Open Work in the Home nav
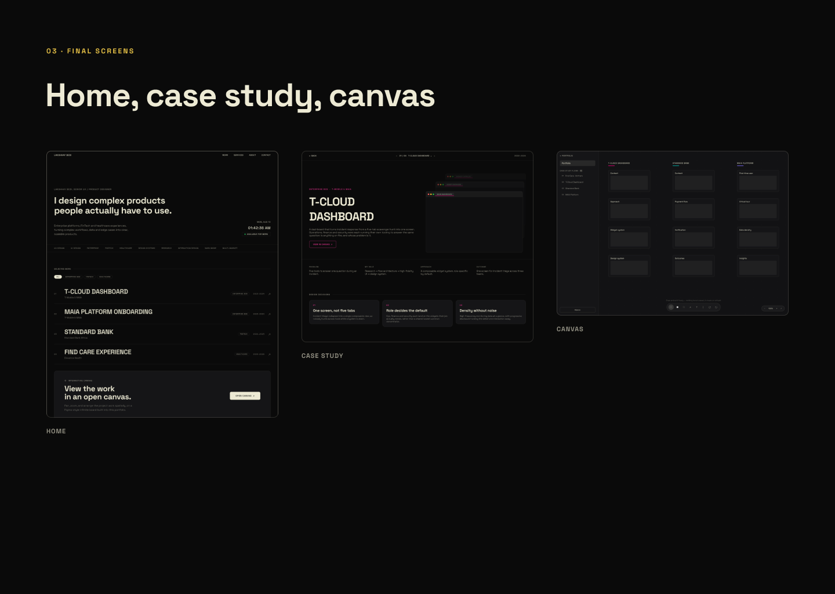 (225, 155)
